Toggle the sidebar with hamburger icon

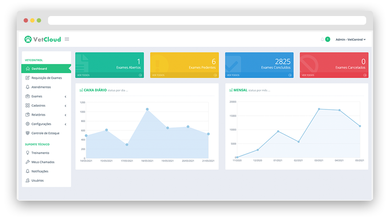tap(67, 39)
